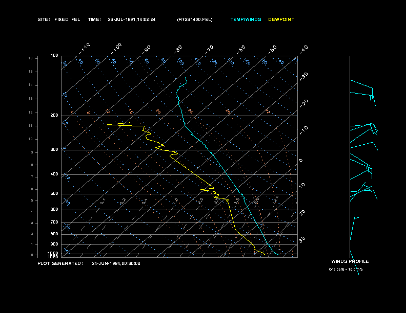The height and width of the screenshot is (313, 406).
Task: Click the 9 mark on the height axis
Action: [x=32, y=152]
